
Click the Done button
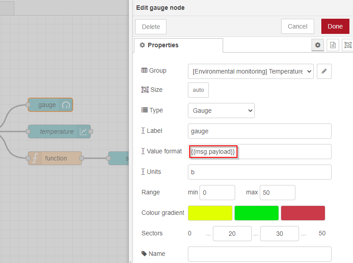point(335,26)
